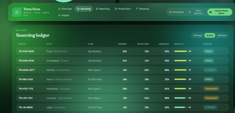
Task: Click the quality bar for TN-MUM-2277
Action: pyautogui.click(x=180, y=70)
